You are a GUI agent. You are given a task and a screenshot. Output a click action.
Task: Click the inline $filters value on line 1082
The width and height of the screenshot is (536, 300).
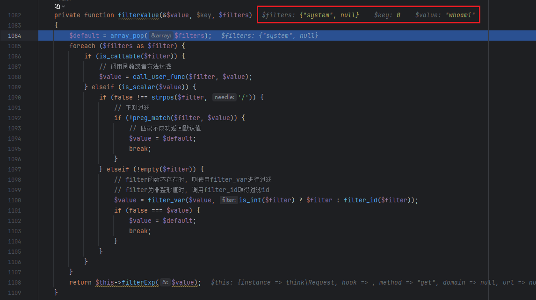coord(311,15)
